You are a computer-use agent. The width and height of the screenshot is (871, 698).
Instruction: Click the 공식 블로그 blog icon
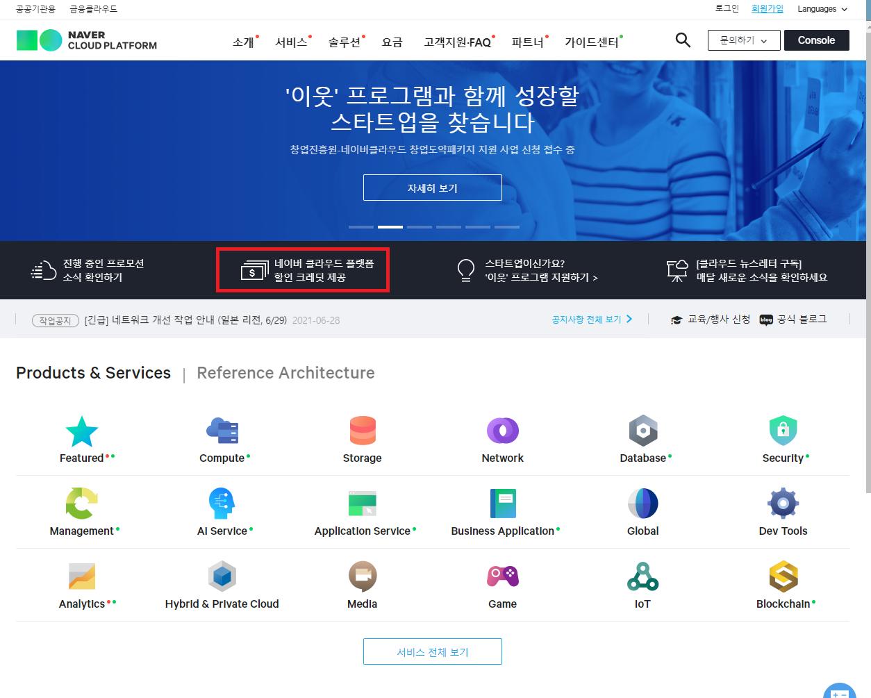coord(766,319)
